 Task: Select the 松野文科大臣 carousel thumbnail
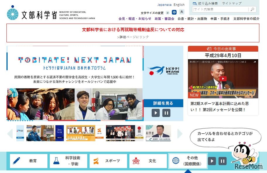click(158, 133)
